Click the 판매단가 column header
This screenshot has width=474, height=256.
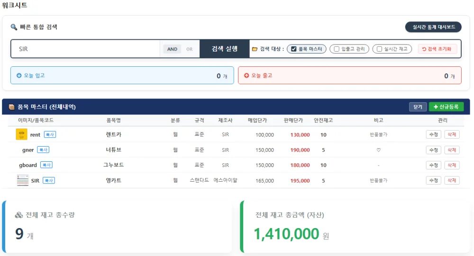[293, 120]
